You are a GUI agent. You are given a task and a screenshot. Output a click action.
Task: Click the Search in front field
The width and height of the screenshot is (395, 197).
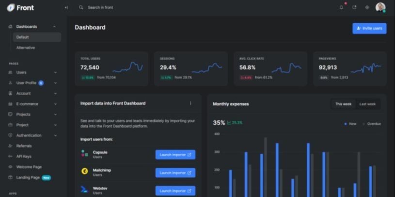click(x=100, y=8)
